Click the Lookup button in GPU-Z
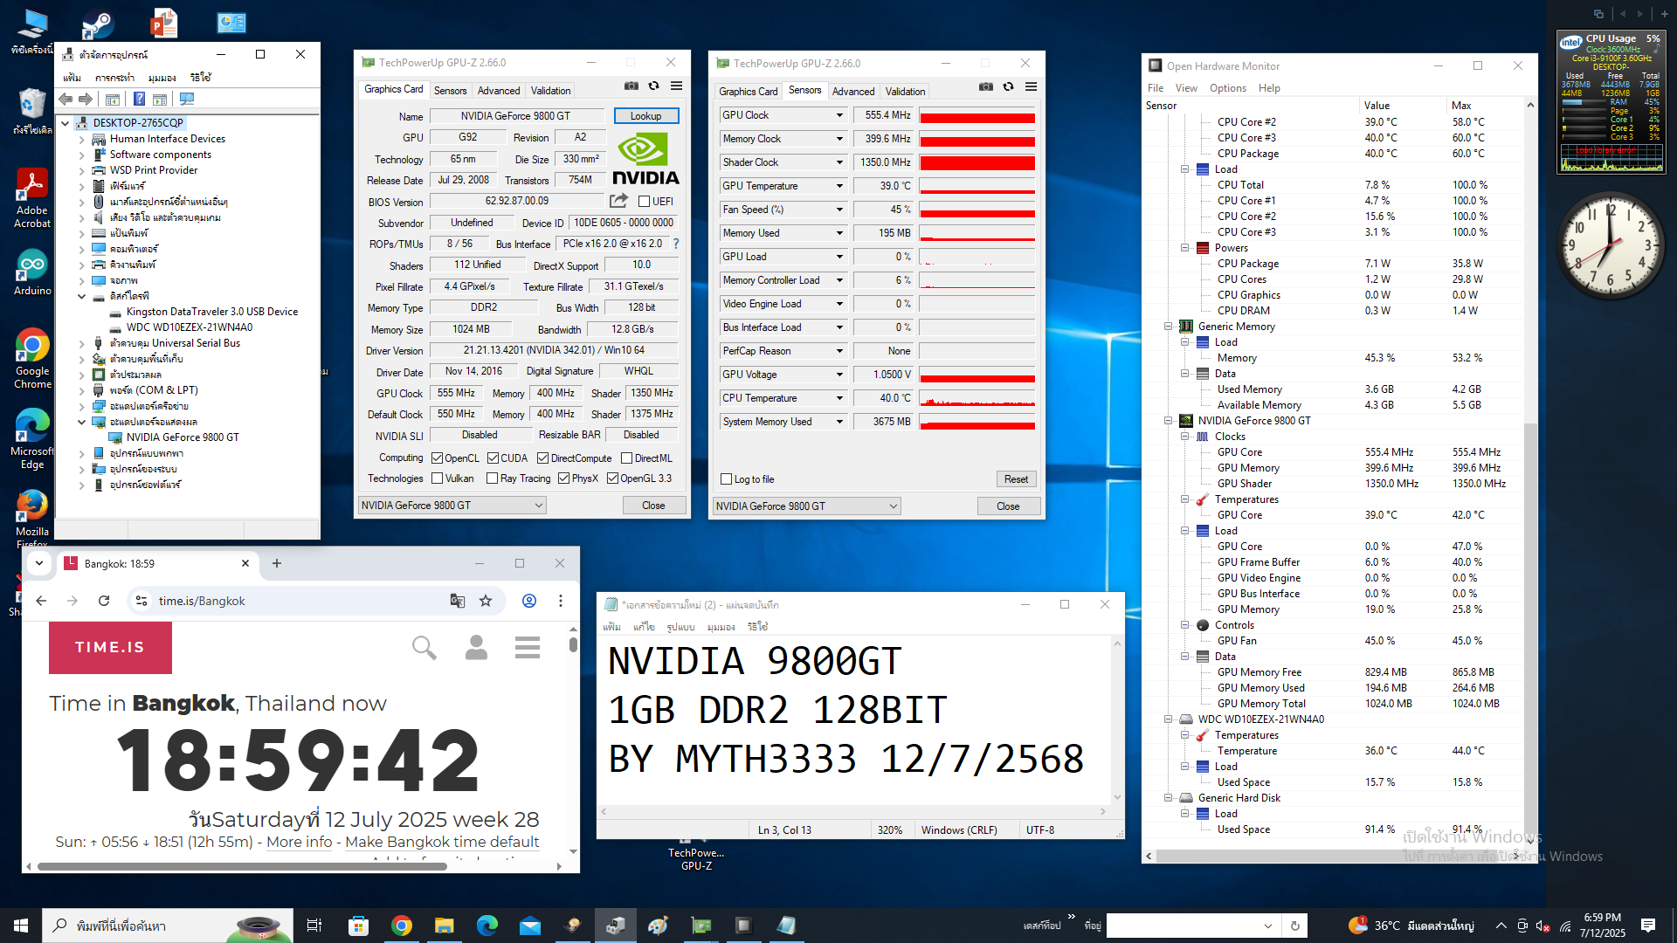The image size is (1677, 943). 646,116
